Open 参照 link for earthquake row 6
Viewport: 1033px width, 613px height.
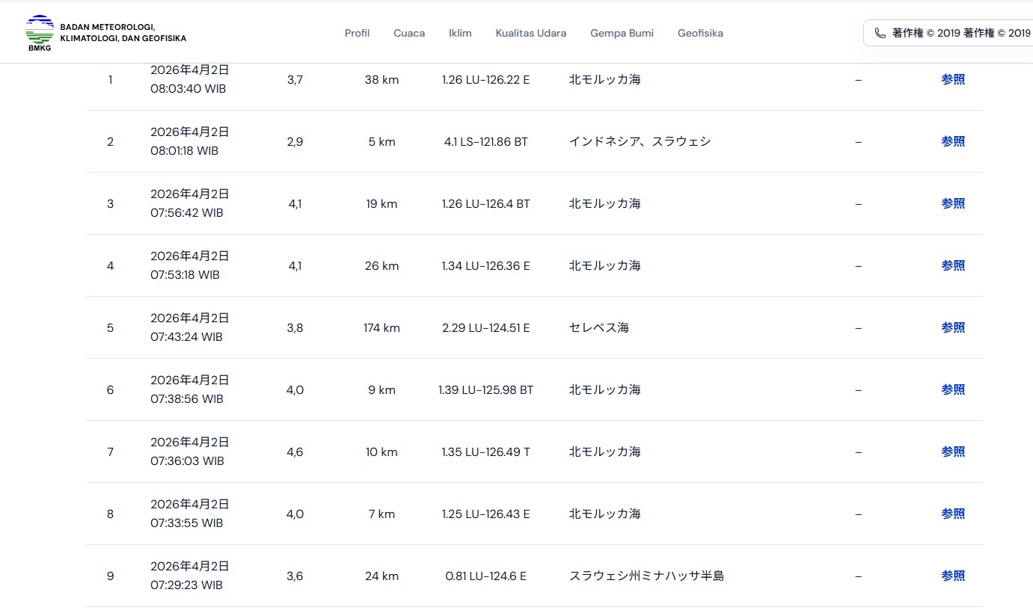[952, 389]
